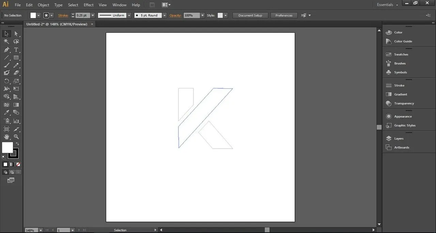Viewport: 436px width, 233px height.
Task: Enable Draw Normal mode
Action: [x=5, y=172]
